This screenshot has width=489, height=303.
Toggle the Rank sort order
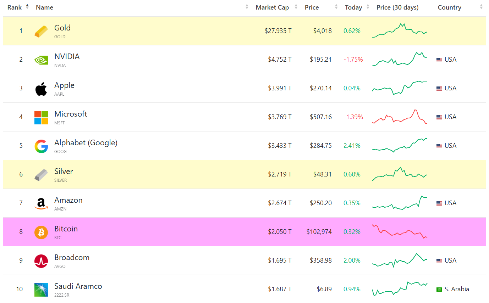(27, 6)
